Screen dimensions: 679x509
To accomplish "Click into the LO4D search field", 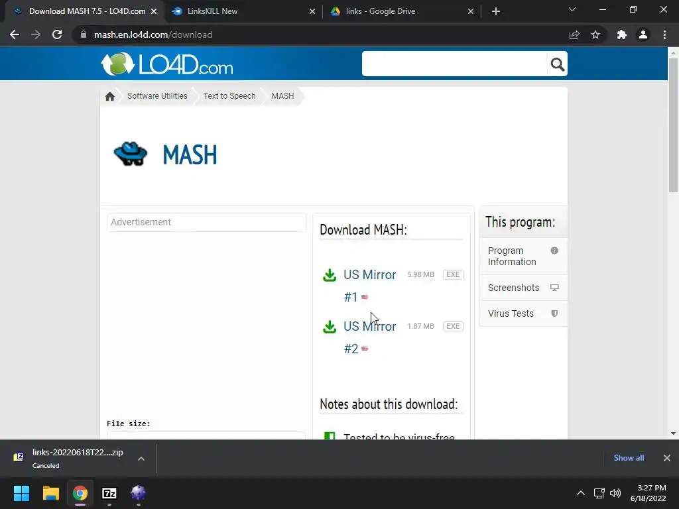I will coord(455,64).
